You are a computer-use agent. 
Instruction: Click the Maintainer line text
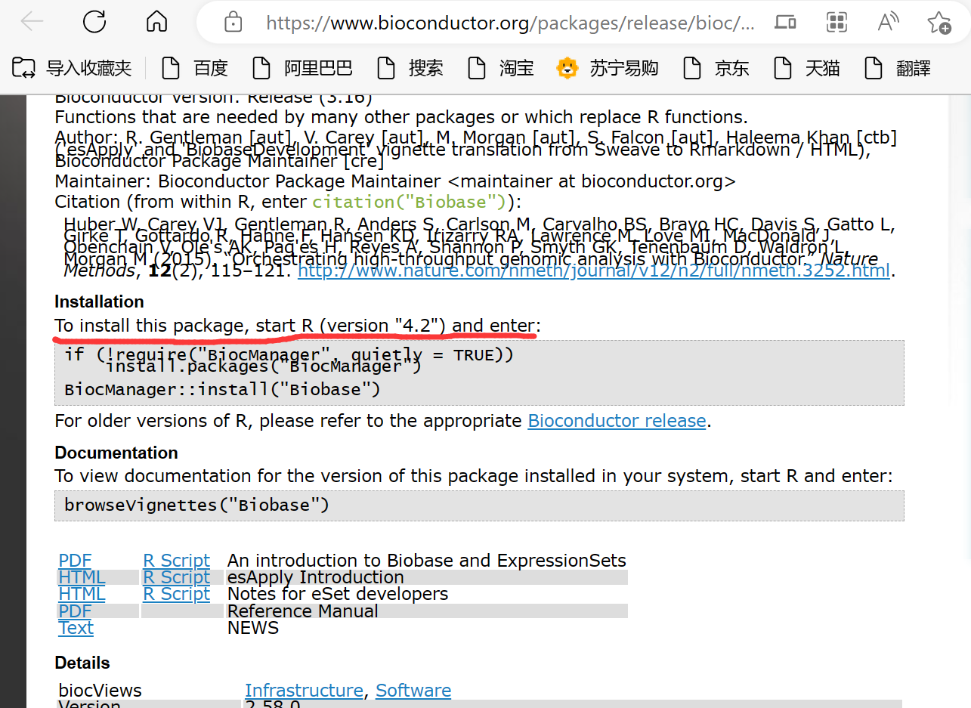click(394, 182)
